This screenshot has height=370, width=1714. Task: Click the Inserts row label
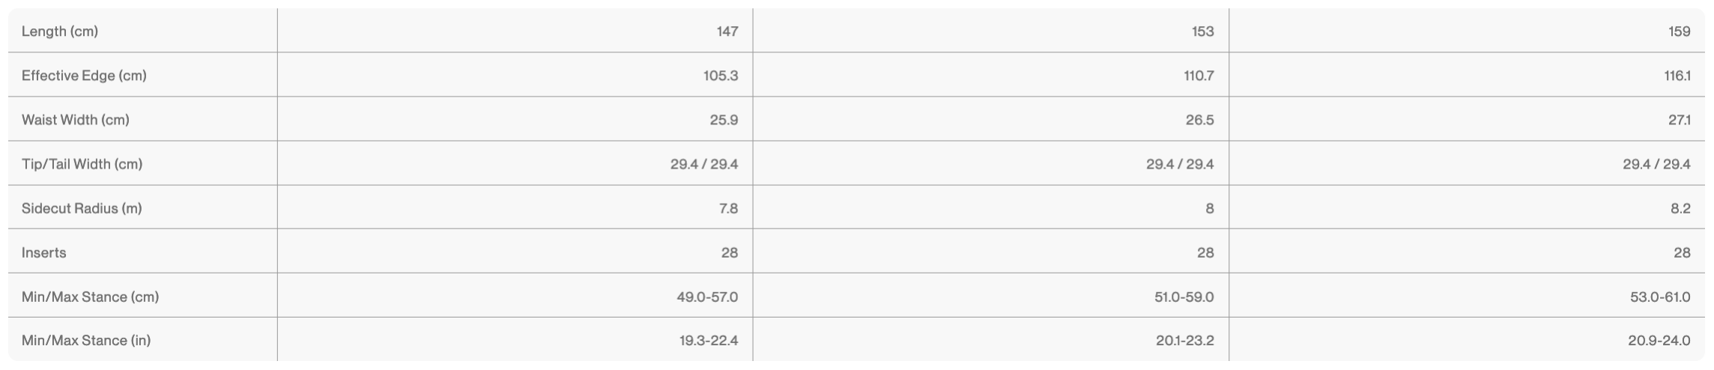(44, 252)
